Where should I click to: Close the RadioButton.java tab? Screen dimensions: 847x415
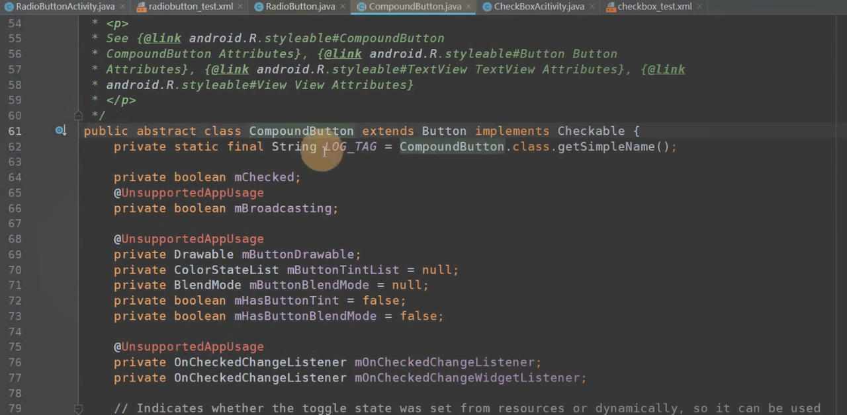pos(343,7)
